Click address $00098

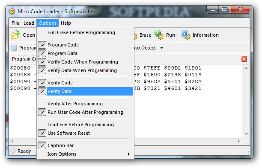pyautogui.click(x=20, y=88)
